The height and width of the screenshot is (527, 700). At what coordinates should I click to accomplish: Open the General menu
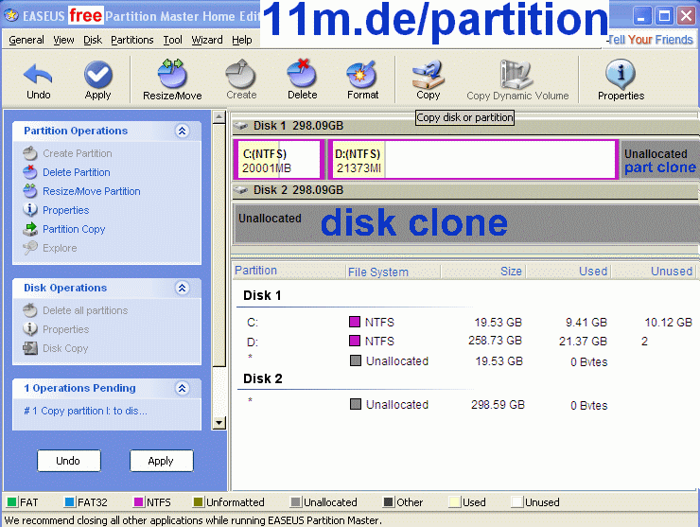[x=26, y=40]
